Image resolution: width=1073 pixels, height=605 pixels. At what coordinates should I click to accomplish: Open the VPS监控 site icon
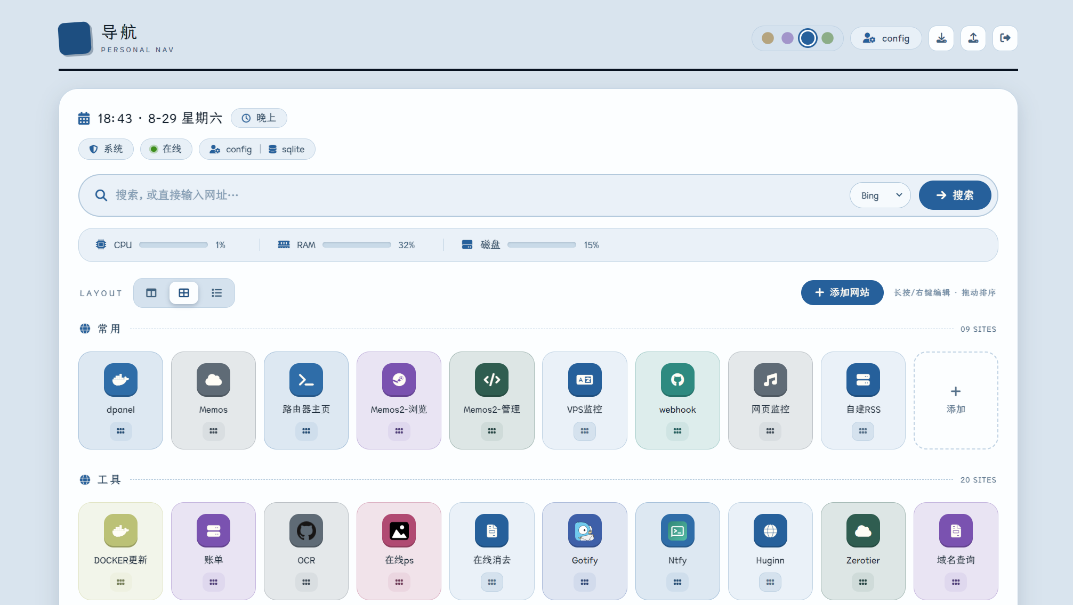(x=585, y=380)
